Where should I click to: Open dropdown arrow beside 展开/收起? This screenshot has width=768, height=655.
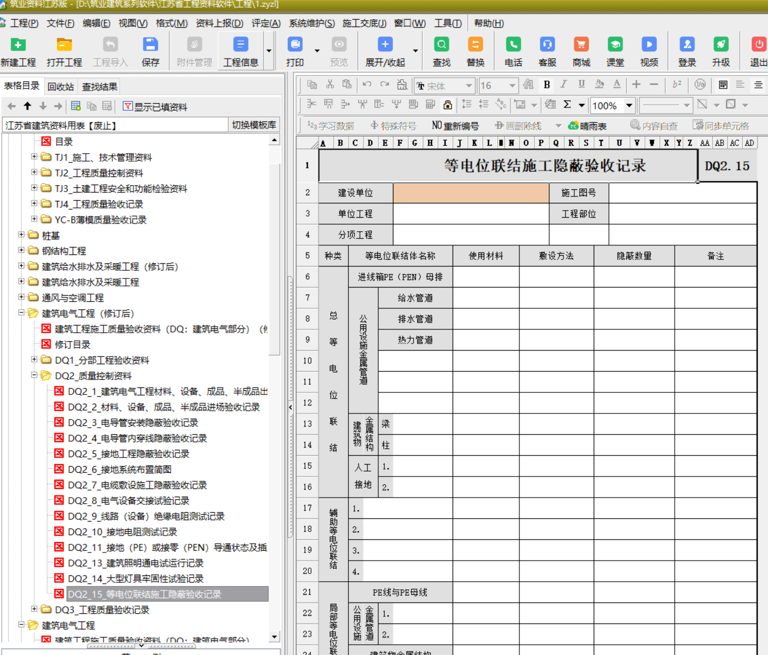coord(415,51)
